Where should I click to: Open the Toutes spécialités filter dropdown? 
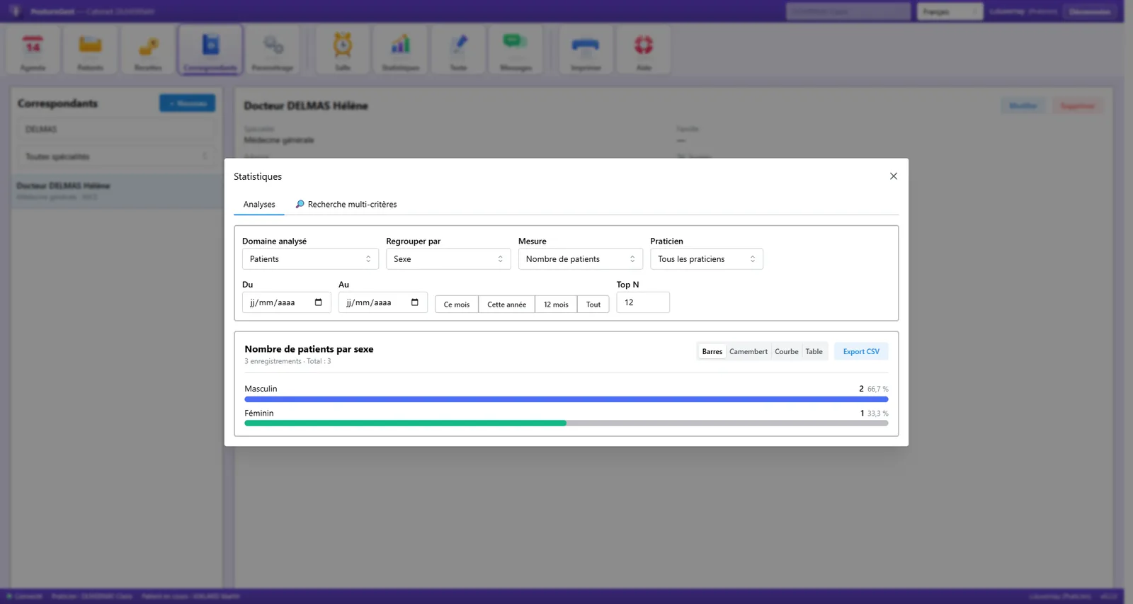(x=116, y=156)
